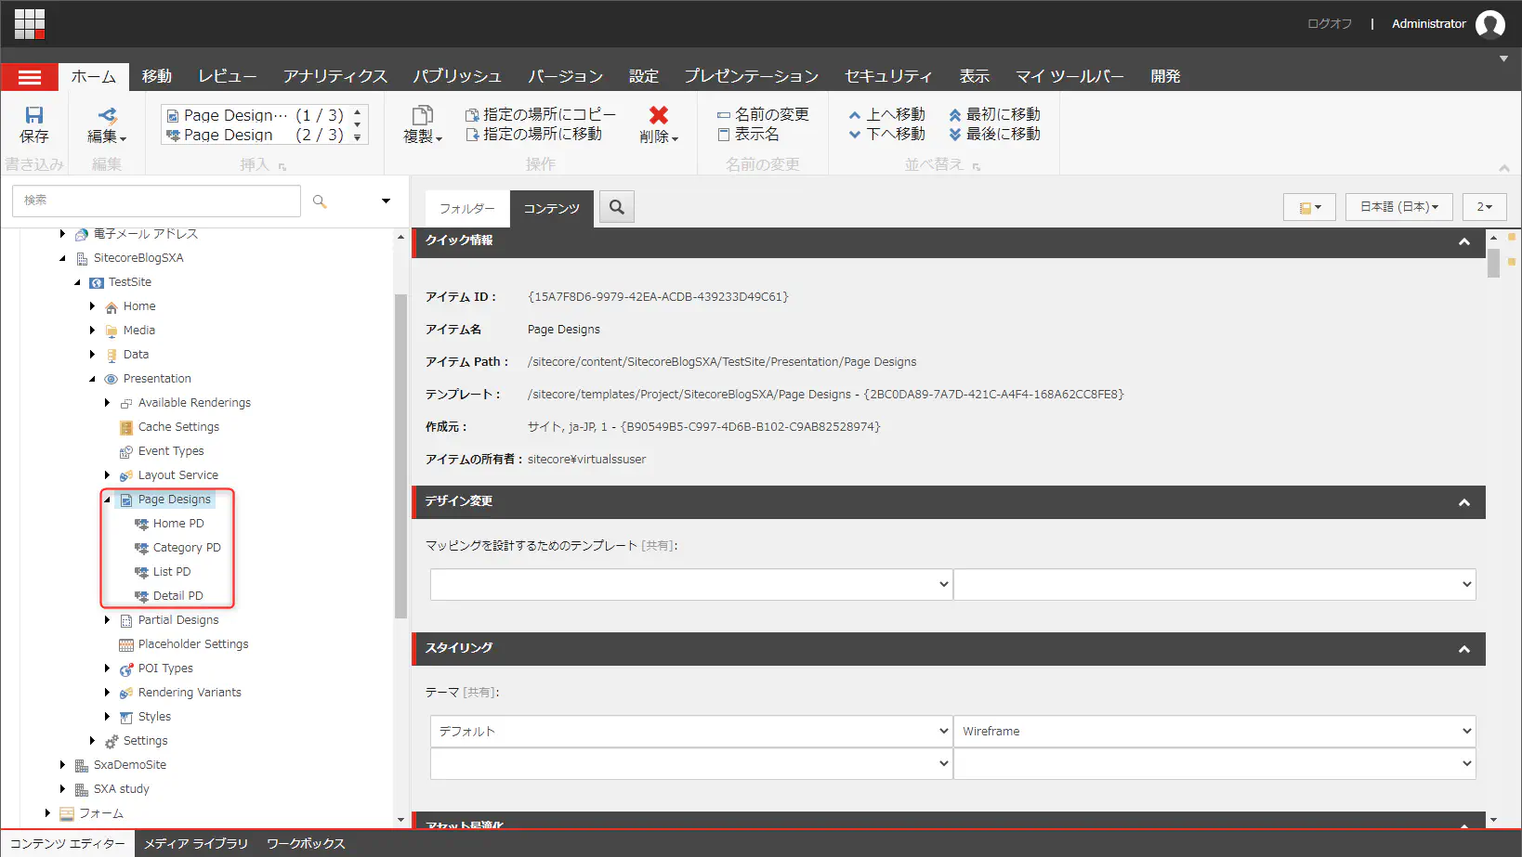Image resolution: width=1522 pixels, height=857 pixels.
Task: Click the 検索 search input field
Action: 156,201
